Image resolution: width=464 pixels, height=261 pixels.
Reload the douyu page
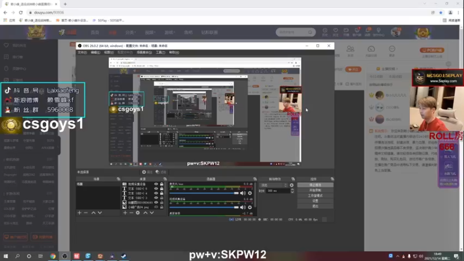(21, 13)
